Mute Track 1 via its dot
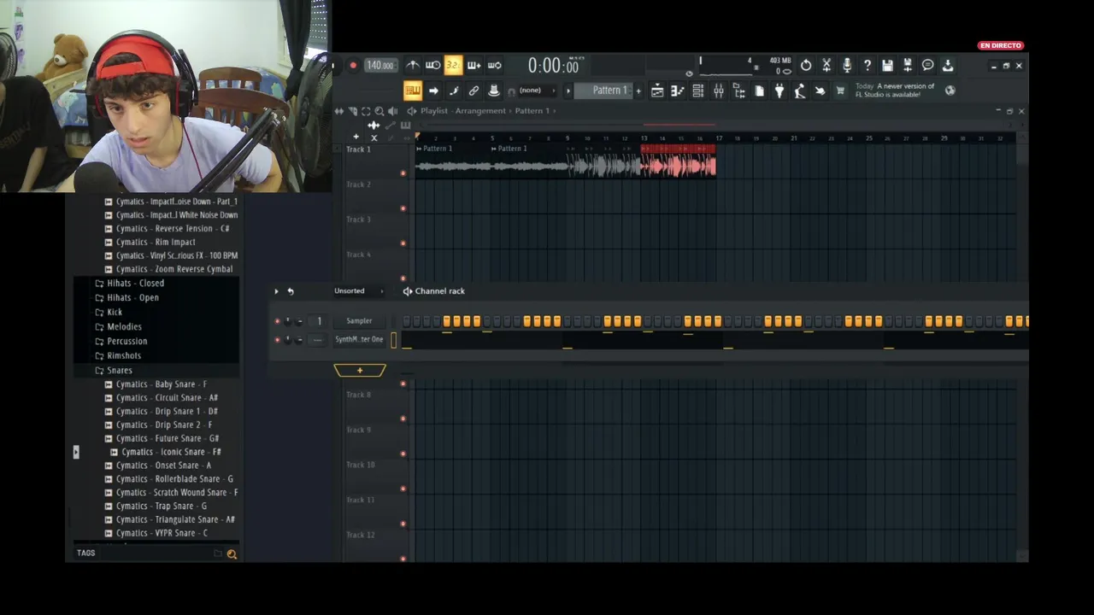Screen dimensions: 1094x615 [x=403, y=173]
